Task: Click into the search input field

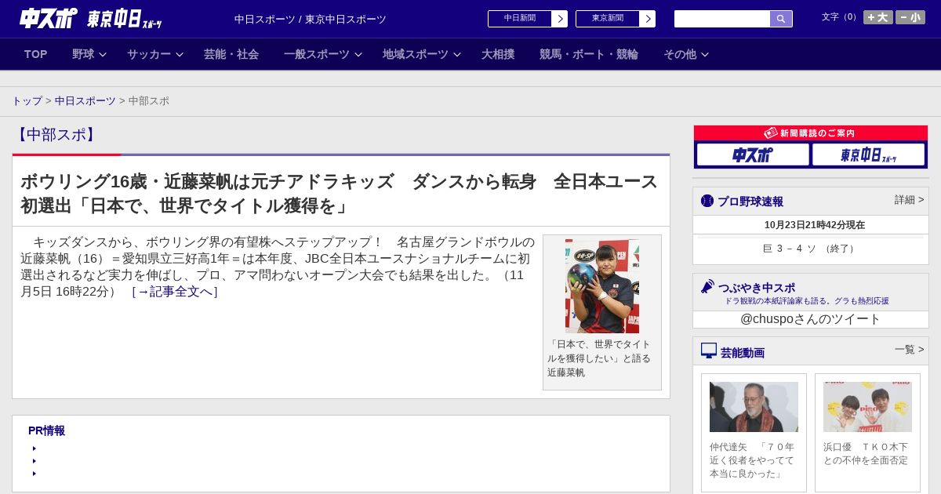Action: click(x=722, y=19)
